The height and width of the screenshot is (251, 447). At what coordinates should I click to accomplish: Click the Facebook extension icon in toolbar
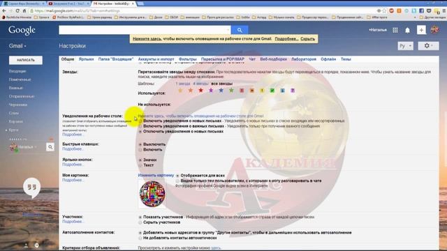421,11
